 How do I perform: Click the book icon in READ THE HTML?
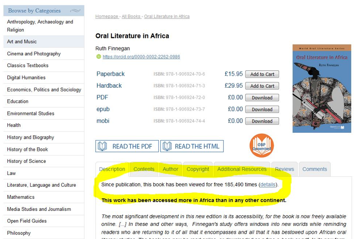click(167, 146)
